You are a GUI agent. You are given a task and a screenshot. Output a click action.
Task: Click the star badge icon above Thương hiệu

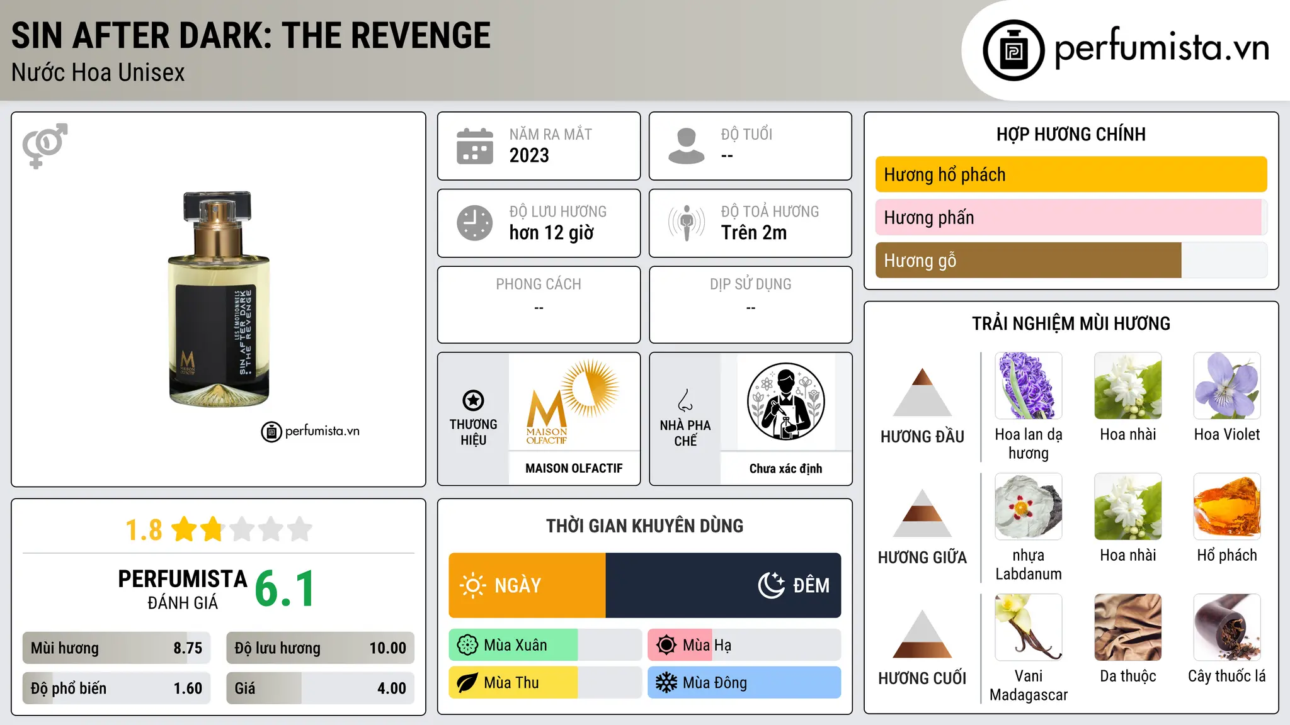coord(473,400)
